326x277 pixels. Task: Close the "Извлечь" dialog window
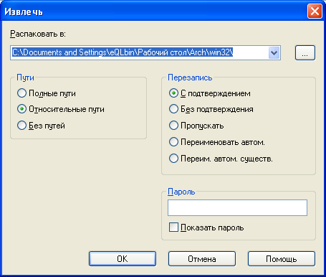(x=315, y=11)
